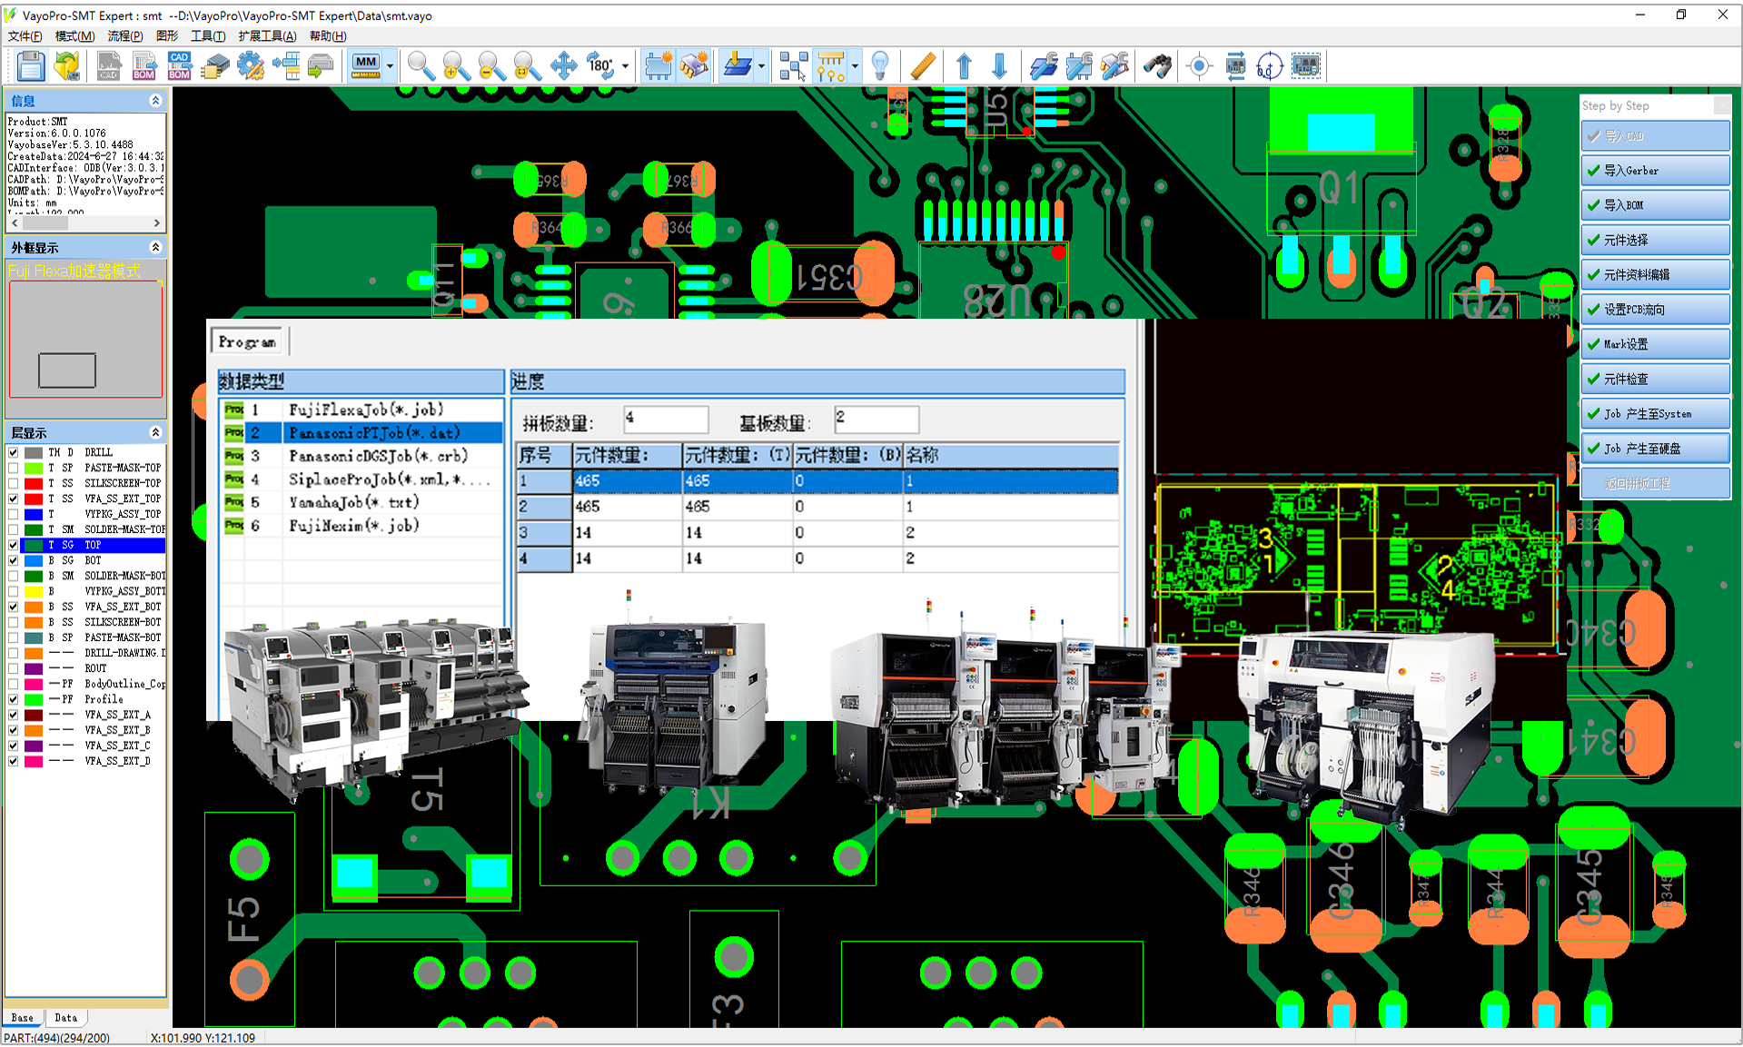Click the lightbulb highlight icon
Screen dimensions: 1743x1047
click(879, 66)
